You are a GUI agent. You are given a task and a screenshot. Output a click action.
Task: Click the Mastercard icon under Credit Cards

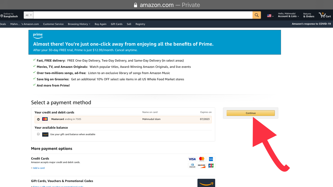tap(201, 159)
